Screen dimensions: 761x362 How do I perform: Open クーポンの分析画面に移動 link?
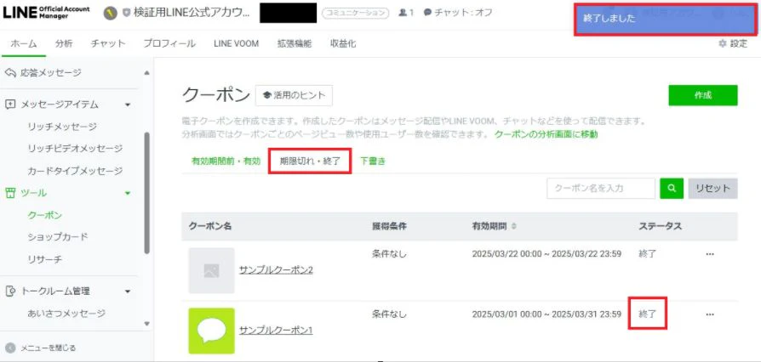(x=546, y=135)
